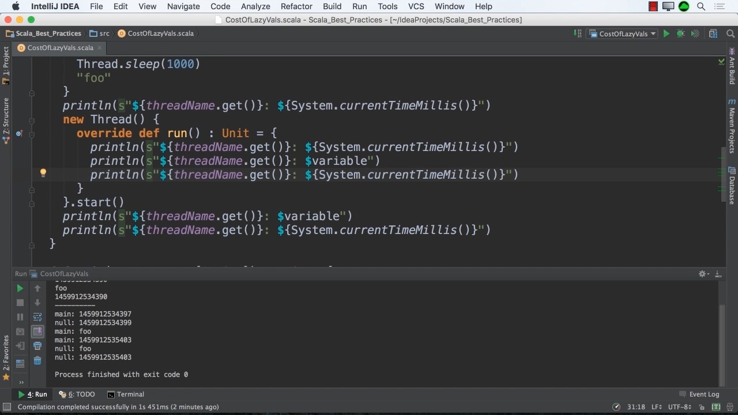Click the Stop process icon in Run panel

pos(20,303)
